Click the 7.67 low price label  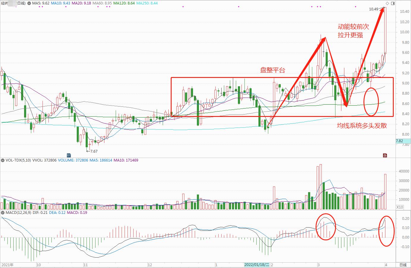coord(94,151)
